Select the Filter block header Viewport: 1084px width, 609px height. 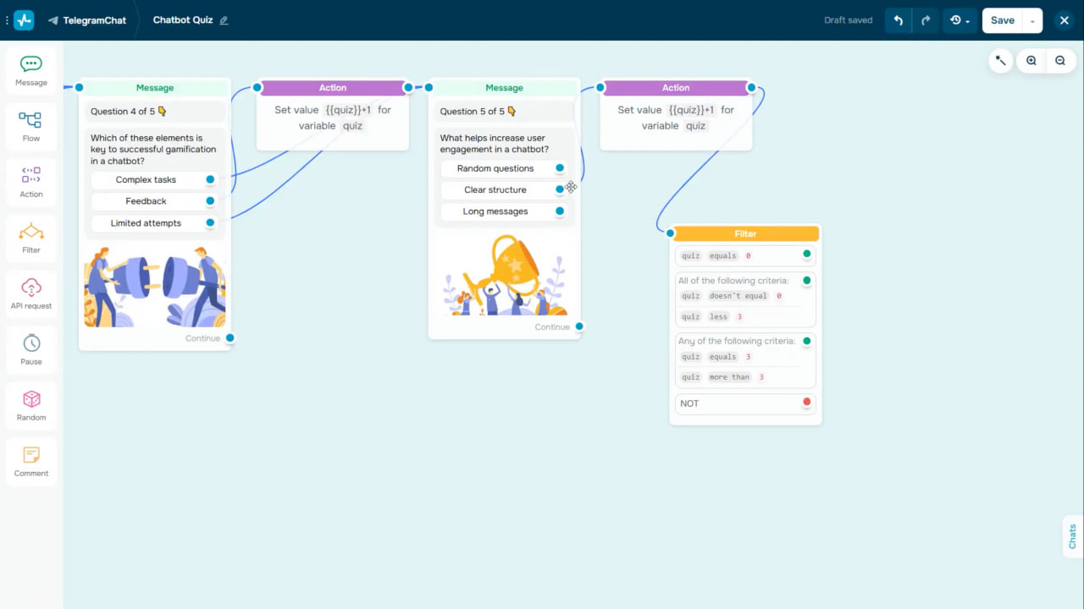point(745,233)
